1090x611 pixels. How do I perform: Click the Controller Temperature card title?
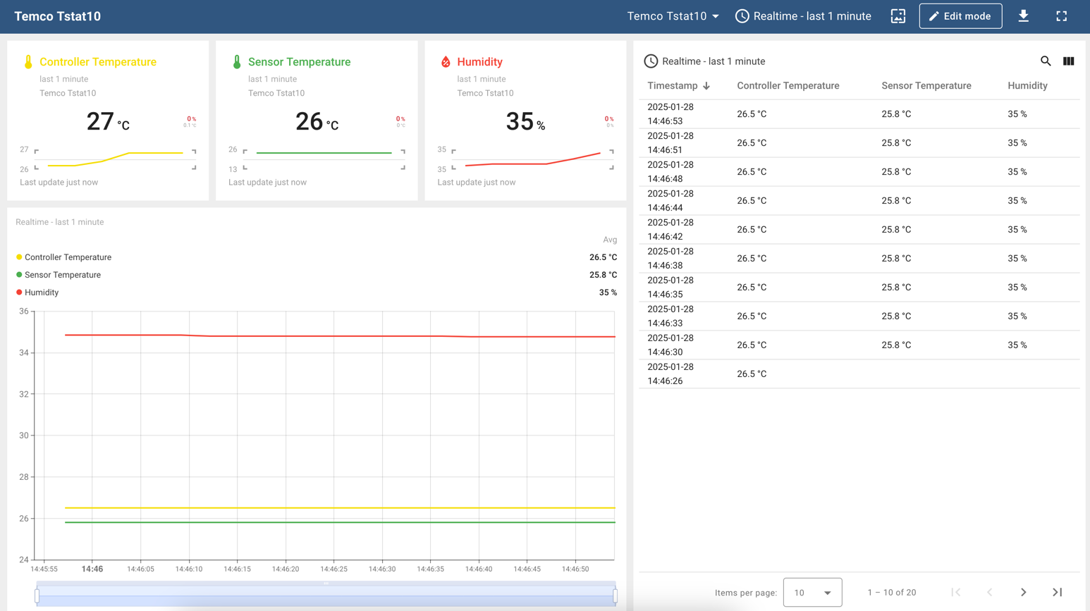[98, 62]
